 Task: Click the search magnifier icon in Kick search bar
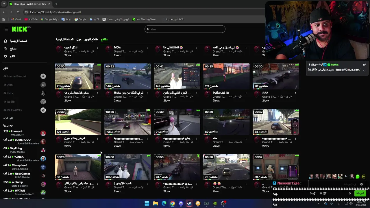[148, 29]
